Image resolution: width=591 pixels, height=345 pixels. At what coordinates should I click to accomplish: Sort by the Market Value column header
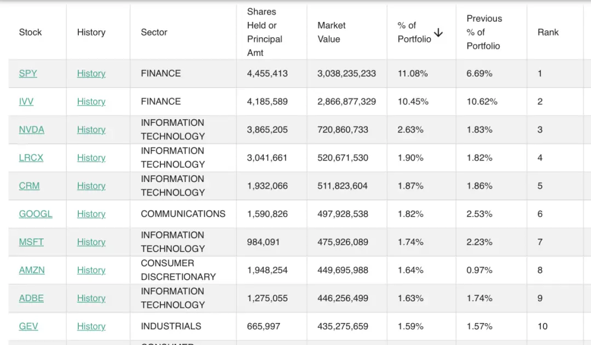(x=332, y=32)
